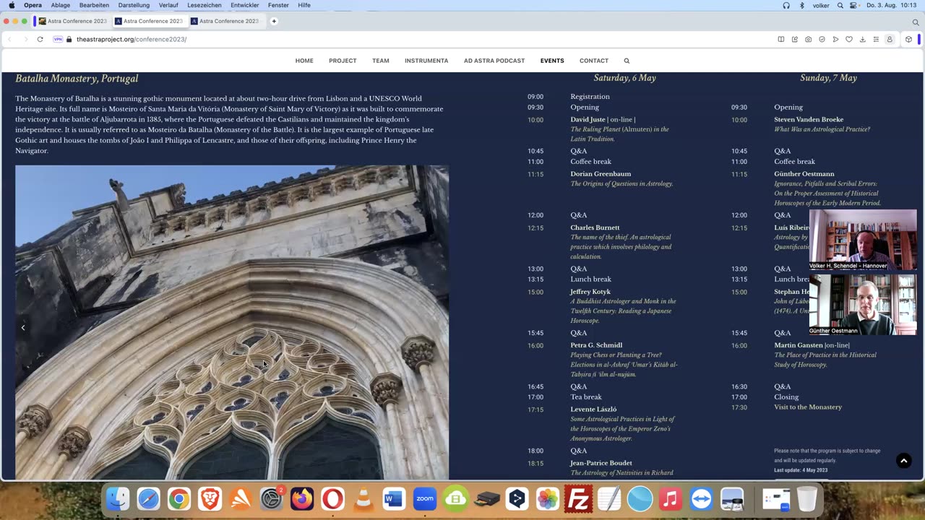Click the scroll-to-top arrow button
Screen dimensions: 925x520
pyautogui.click(x=903, y=461)
